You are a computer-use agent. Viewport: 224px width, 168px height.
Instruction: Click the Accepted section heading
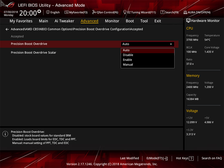click(x=17, y=36)
